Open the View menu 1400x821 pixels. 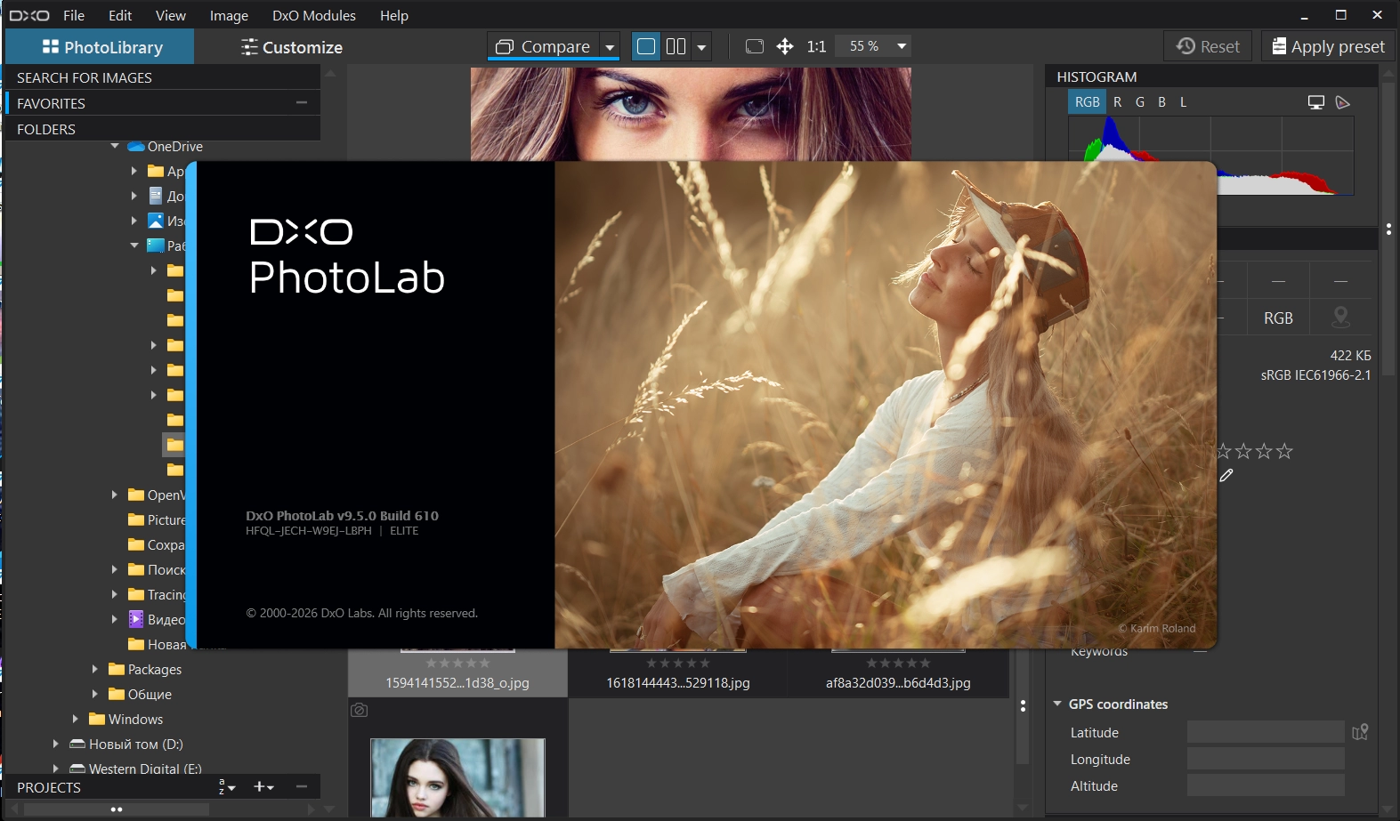click(171, 15)
